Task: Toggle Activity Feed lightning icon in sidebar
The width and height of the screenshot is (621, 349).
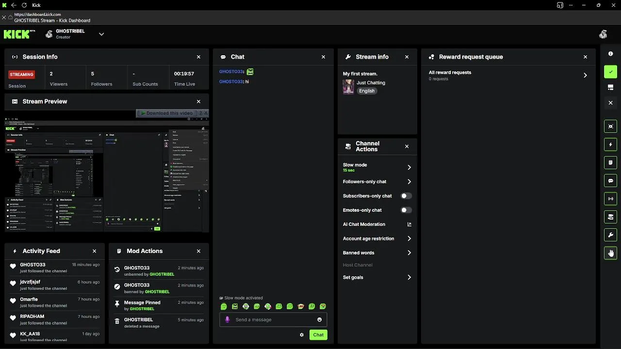Action: [x=610, y=144]
